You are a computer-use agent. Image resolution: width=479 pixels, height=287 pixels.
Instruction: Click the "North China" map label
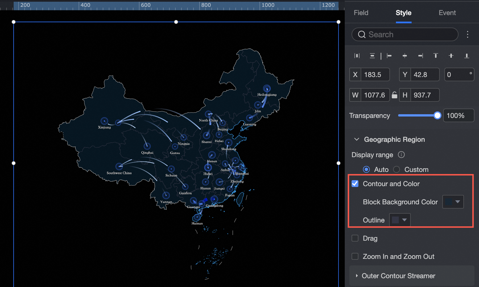pyautogui.click(x=208, y=120)
